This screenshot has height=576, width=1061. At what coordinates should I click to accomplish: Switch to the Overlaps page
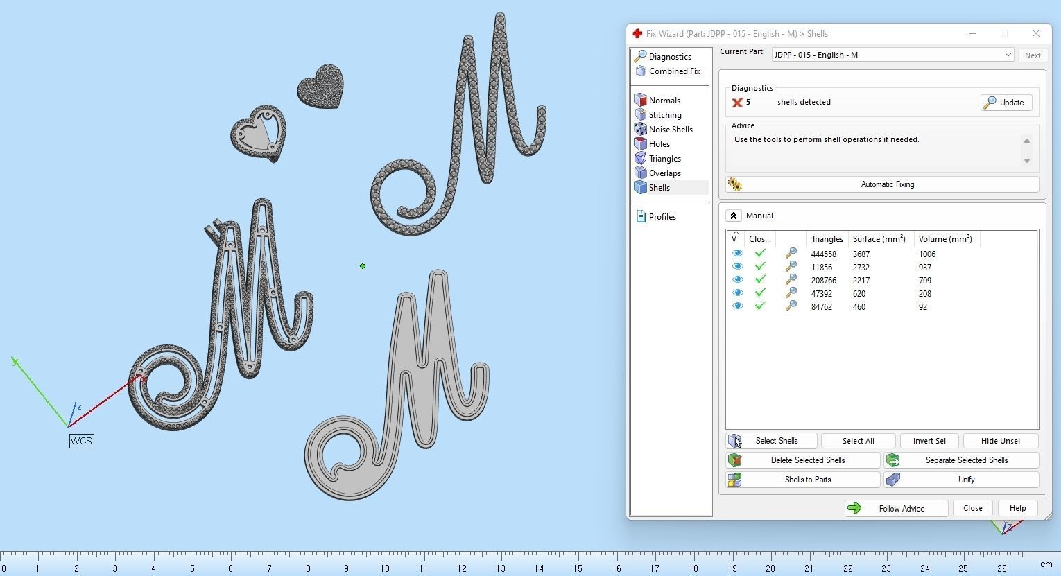tap(657, 173)
